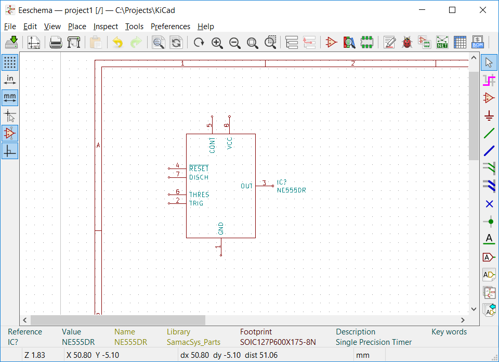Image resolution: width=499 pixels, height=362 pixels.
Task: Choose the Hierarchical Sheet tool
Action: (489, 292)
